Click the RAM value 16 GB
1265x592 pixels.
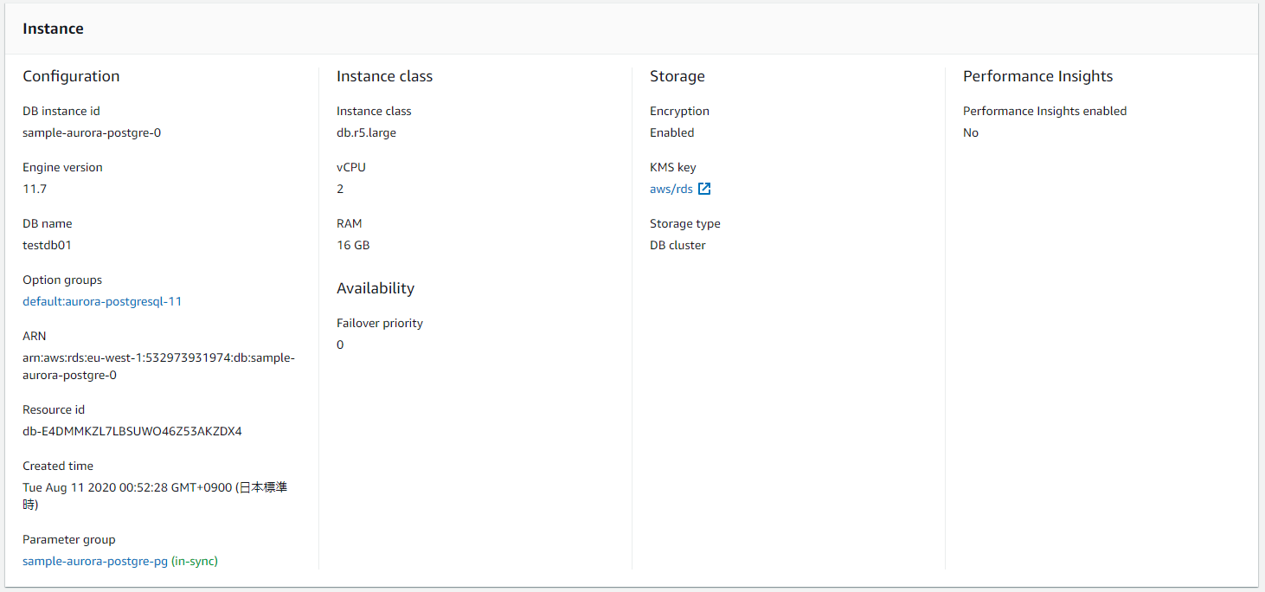click(x=353, y=245)
